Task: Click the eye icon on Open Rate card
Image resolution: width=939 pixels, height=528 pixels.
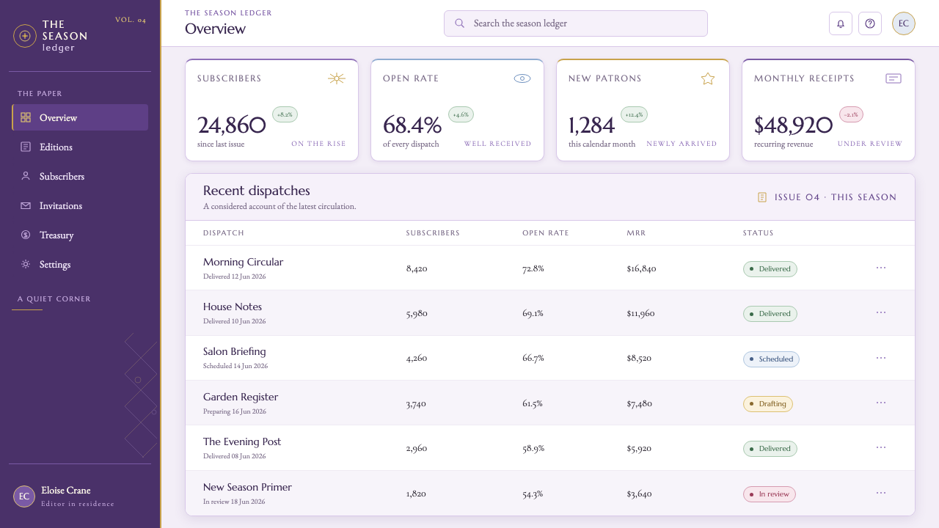Action: point(522,78)
